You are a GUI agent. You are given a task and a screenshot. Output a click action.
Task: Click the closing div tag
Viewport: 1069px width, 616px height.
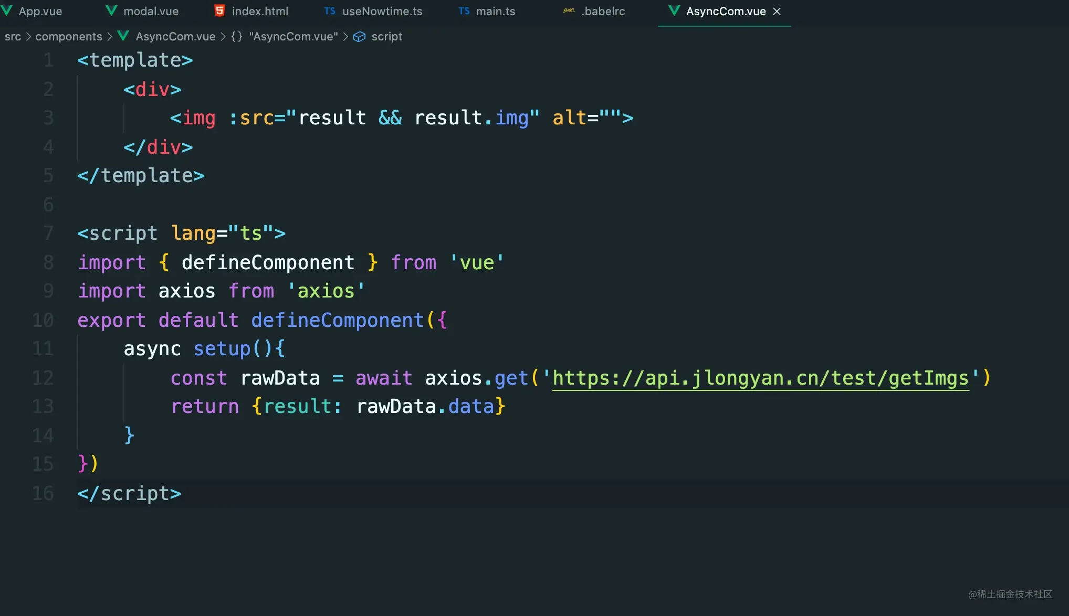pos(158,147)
